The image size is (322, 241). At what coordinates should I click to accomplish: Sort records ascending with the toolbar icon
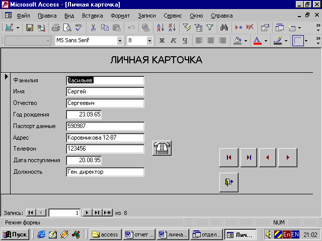click(160, 28)
